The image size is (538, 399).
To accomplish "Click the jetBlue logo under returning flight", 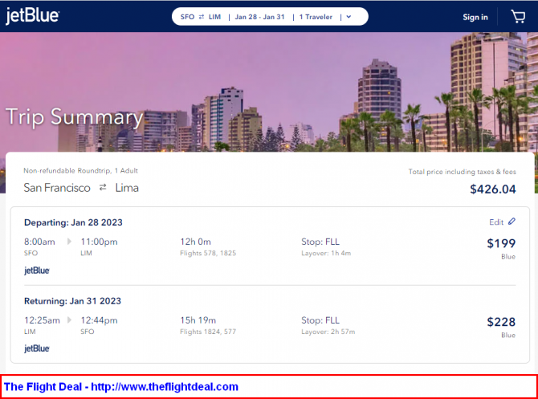I will [37, 348].
